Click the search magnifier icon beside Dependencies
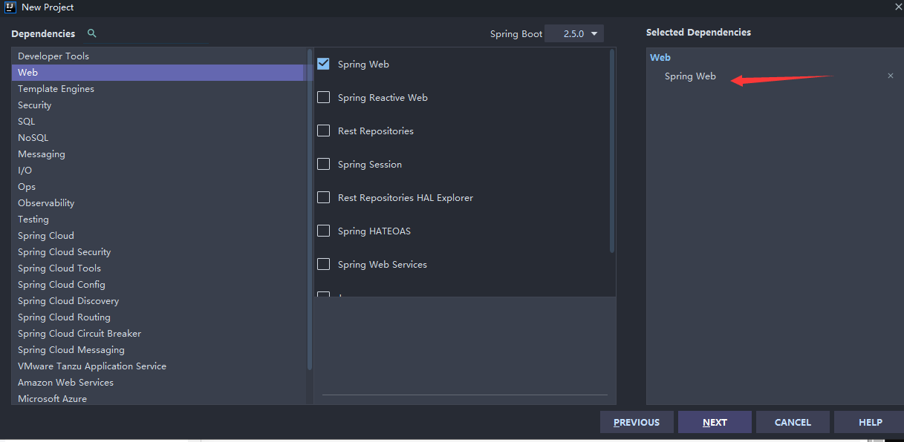 tap(92, 33)
